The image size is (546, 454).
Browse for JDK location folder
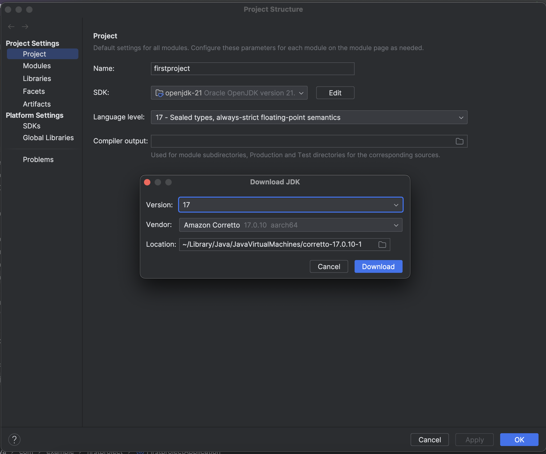pyautogui.click(x=382, y=245)
